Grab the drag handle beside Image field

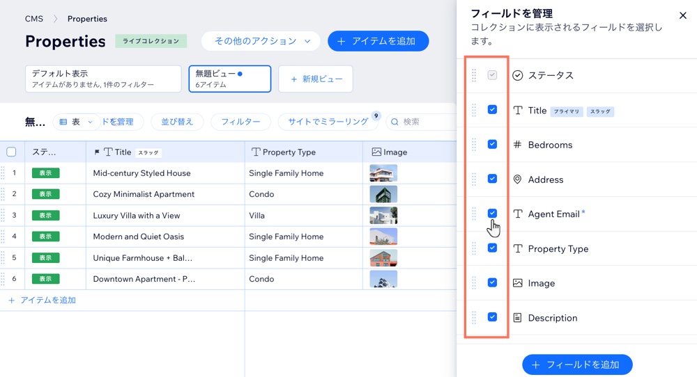point(474,283)
